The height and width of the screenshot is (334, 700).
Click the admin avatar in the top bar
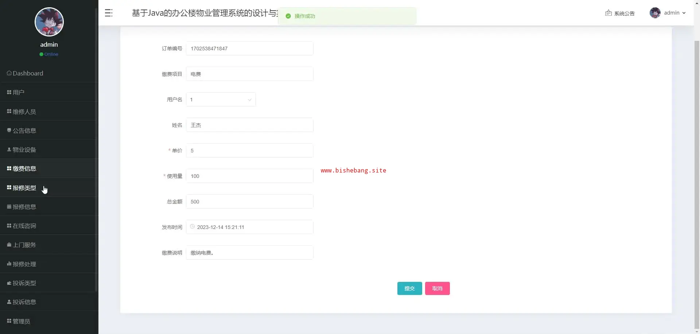point(655,13)
